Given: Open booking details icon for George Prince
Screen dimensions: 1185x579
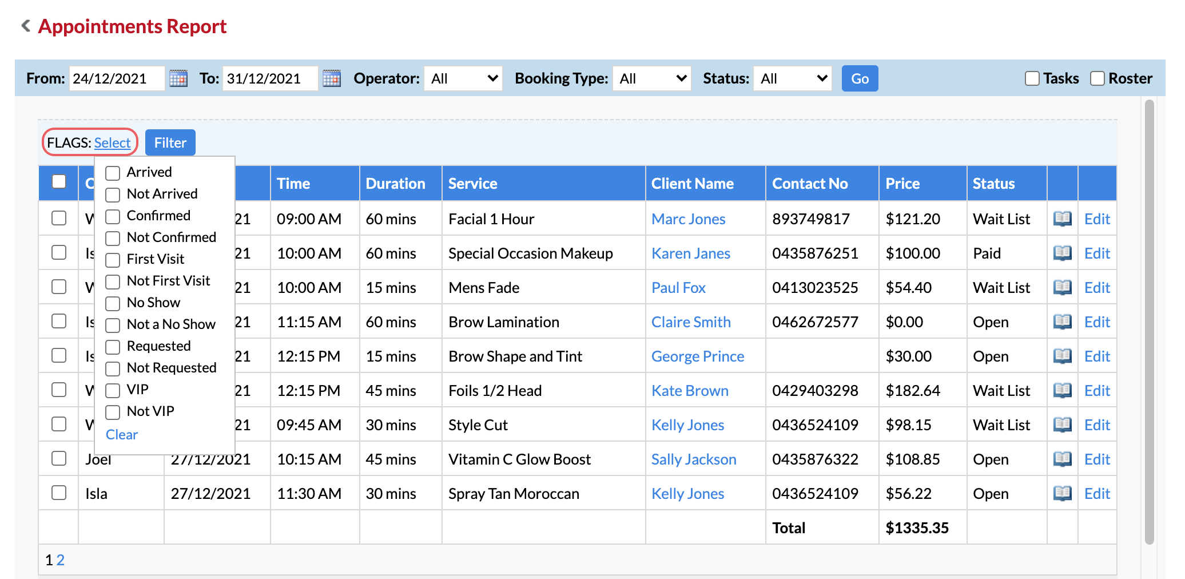Looking at the screenshot, I should (1063, 356).
